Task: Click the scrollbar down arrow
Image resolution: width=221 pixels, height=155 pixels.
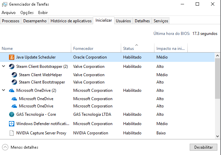Action: click(217, 136)
